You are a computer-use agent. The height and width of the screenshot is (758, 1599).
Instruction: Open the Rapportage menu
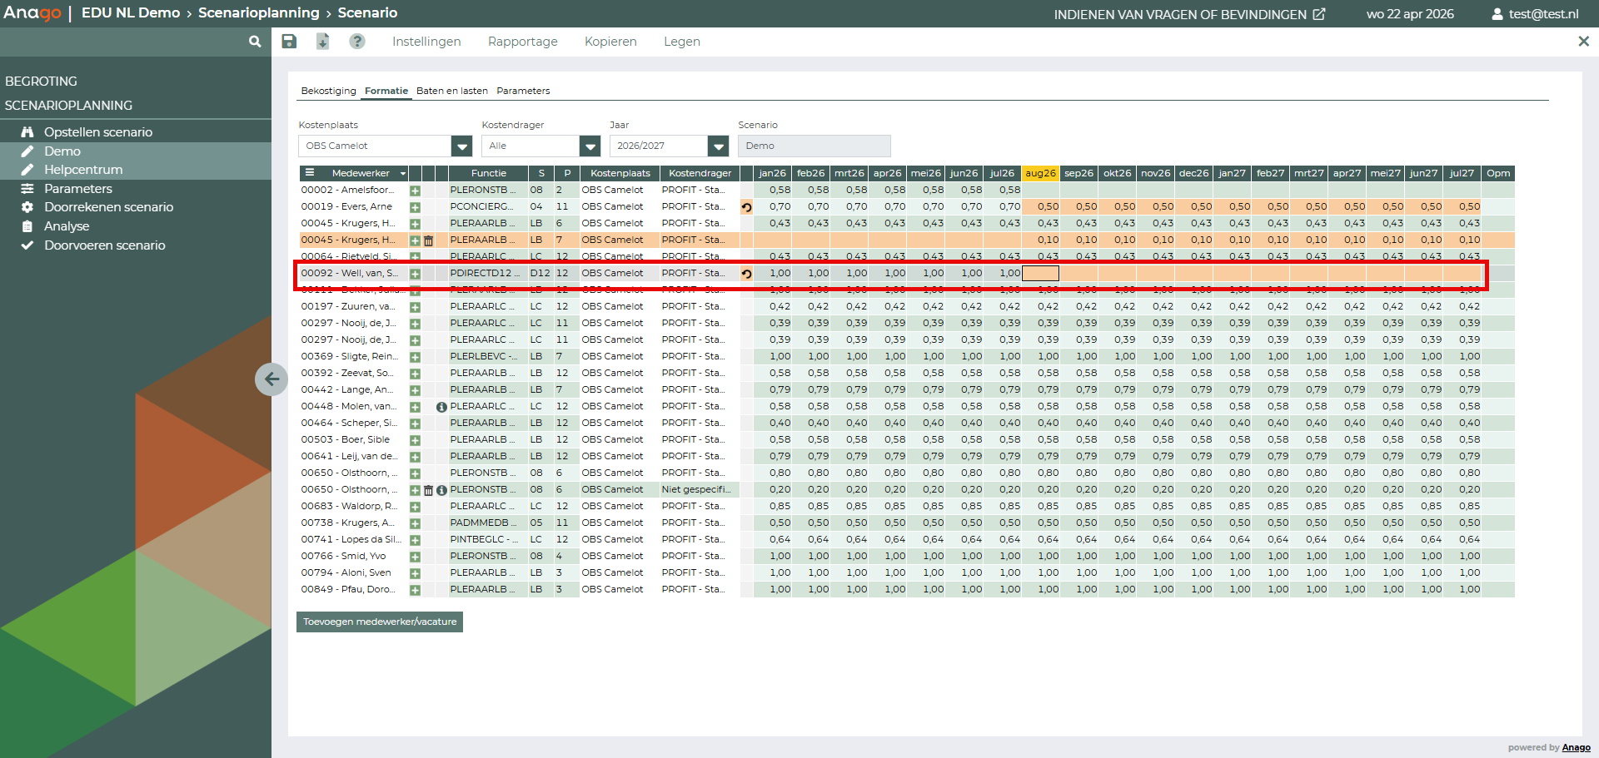[x=522, y=42]
